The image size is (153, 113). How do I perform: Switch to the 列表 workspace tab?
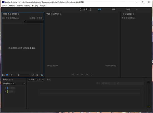point(114,9)
